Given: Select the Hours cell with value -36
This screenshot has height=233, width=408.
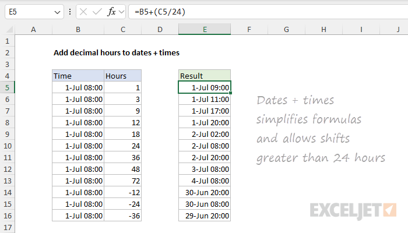Looking at the screenshot, I should point(123,216).
